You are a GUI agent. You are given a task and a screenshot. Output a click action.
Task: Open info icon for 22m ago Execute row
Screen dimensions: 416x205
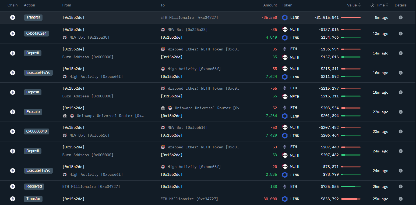pyautogui.click(x=400, y=112)
